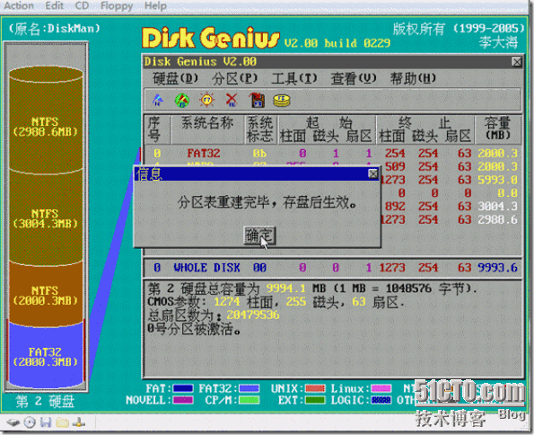
Task: Click the 3004.3 capacity value
Action: coord(497,206)
